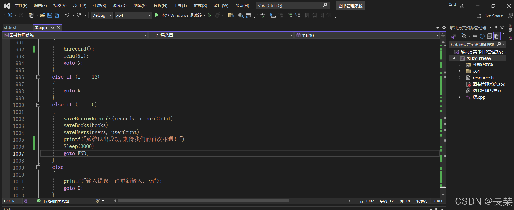This screenshot has width=514, height=210.
Task: Click the code cleanup broom icon
Action: (98, 201)
